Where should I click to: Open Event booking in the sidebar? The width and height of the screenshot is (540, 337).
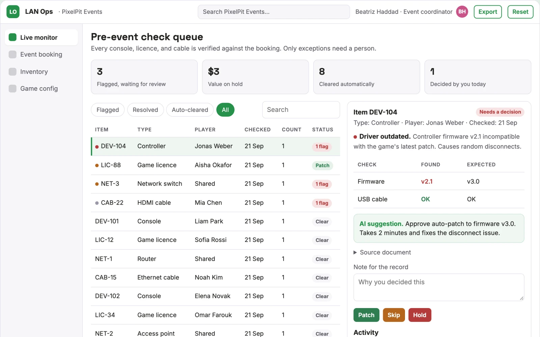41,55
